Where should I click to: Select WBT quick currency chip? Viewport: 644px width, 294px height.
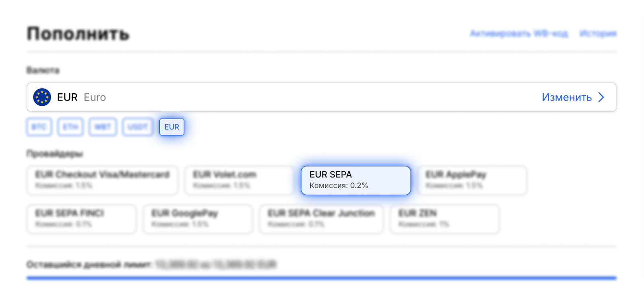(x=103, y=127)
